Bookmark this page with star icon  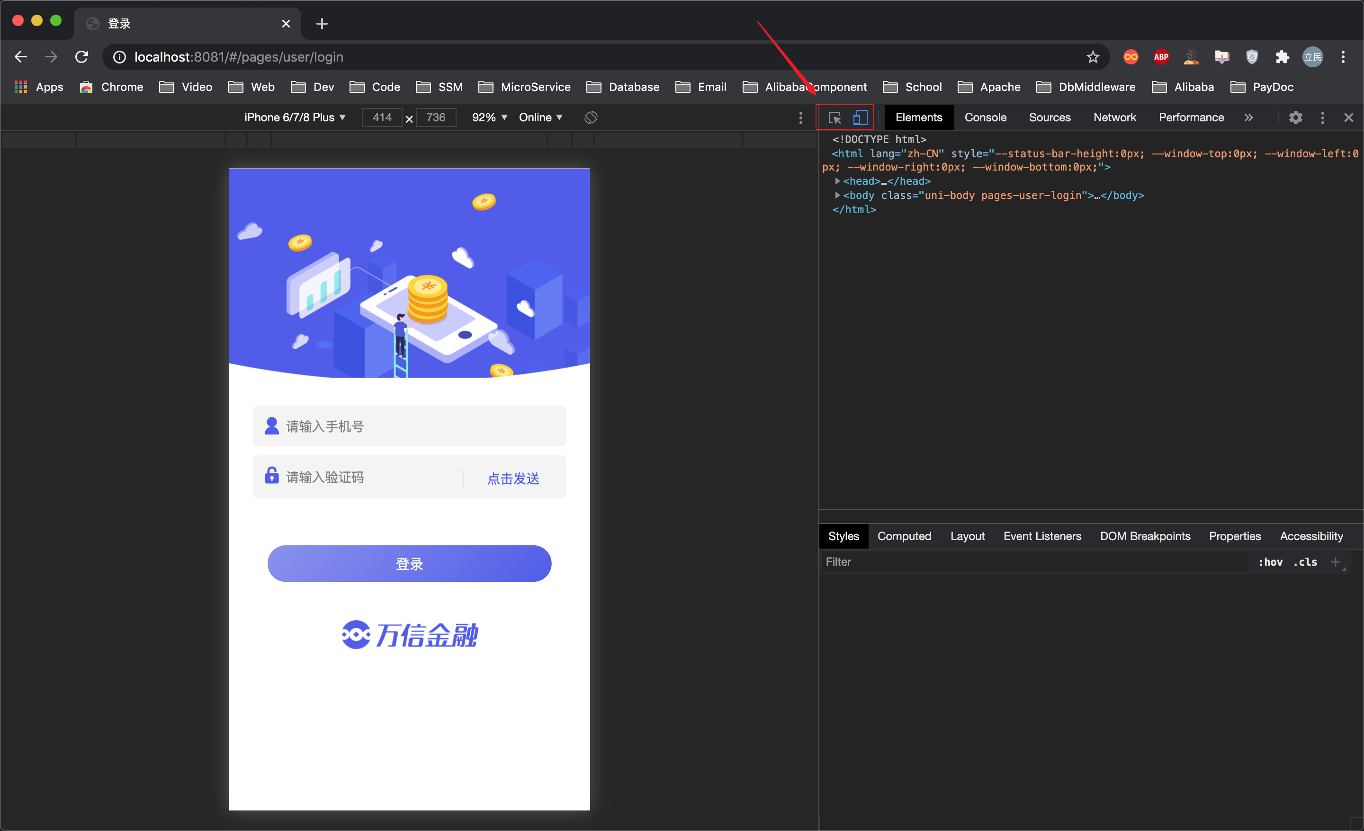coord(1092,57)
